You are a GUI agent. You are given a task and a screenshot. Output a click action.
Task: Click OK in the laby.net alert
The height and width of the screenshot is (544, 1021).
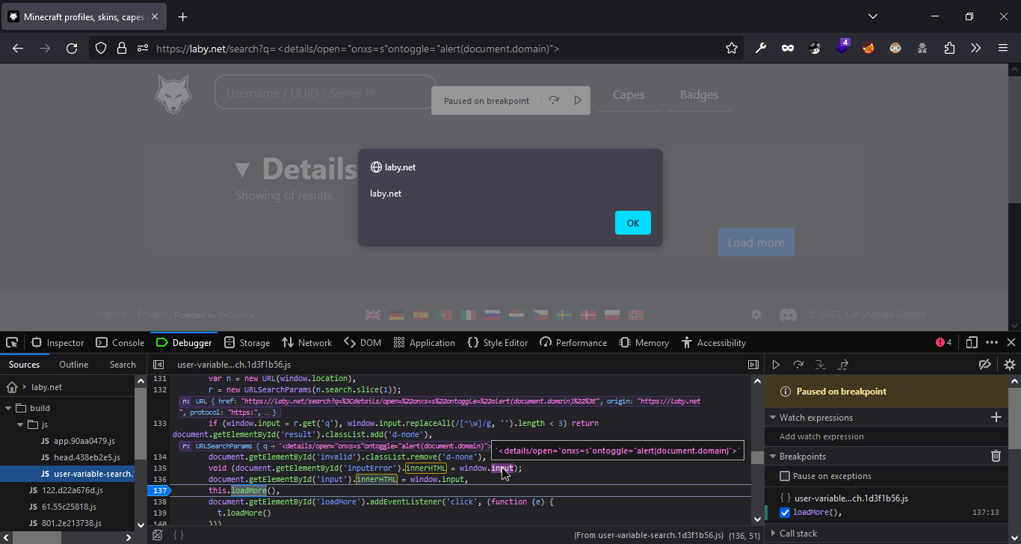[x=633, y=223]
